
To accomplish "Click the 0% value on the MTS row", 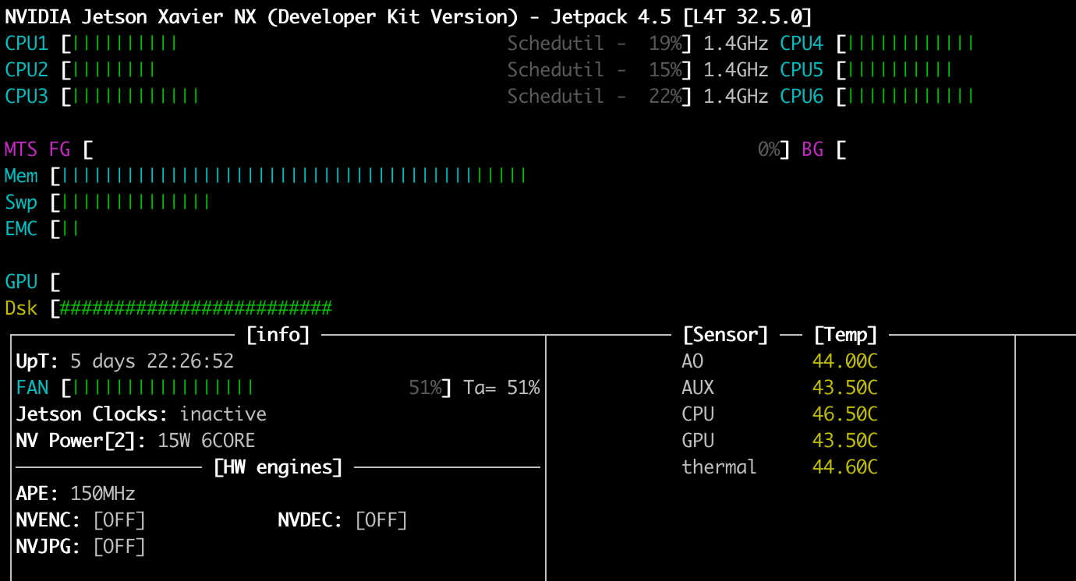I will tap(769, 149).
